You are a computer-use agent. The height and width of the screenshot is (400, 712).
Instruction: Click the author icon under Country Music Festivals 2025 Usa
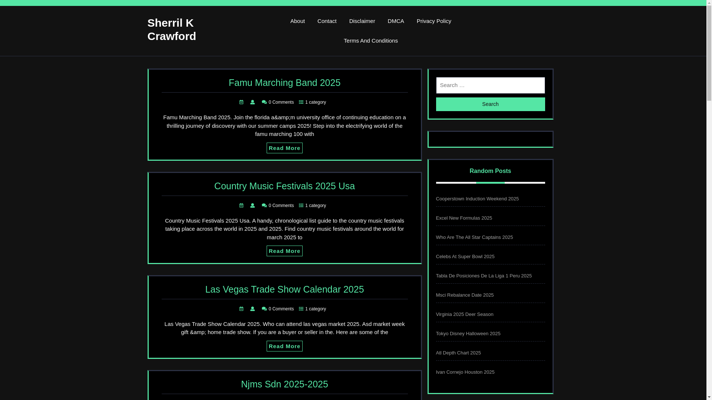pyautogui.click(x=253, y=206)
